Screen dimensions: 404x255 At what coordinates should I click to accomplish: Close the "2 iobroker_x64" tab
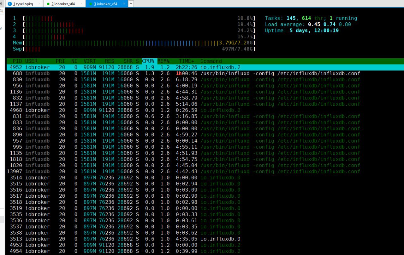(82, 4)
